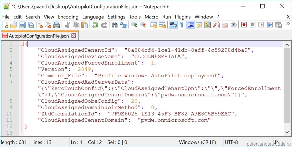292x147 pixels.
Task: Click the Version value 2049
Action: 84,69
